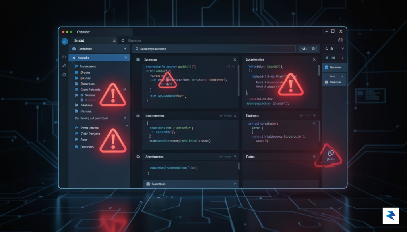Click the blue circular logo button in sidebar
Screen dimensions: 407x232
tap(65, 41)
